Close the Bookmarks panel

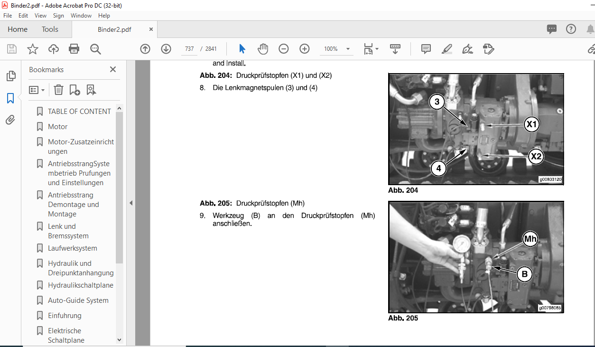(x=113, y=69)
